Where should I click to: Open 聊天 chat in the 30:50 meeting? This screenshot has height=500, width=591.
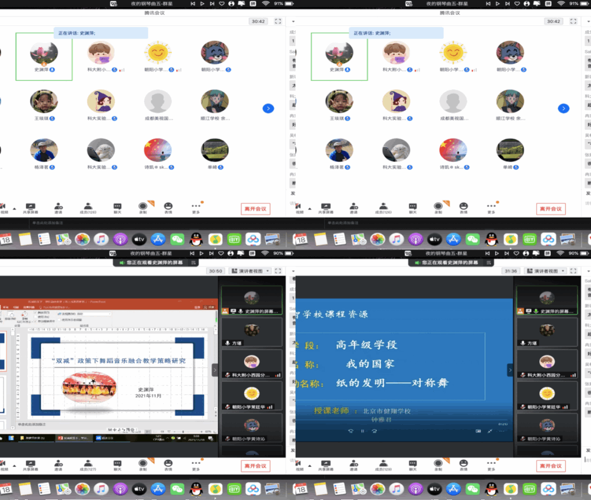[x=118, y=465]
